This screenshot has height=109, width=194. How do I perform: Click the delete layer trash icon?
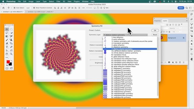point(184,62)
